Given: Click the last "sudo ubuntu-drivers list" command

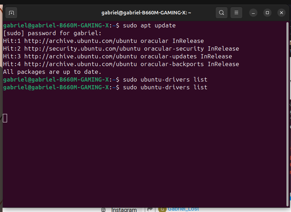Looking at the screenshot, I should pyautogui.click(x=165, y=87).
